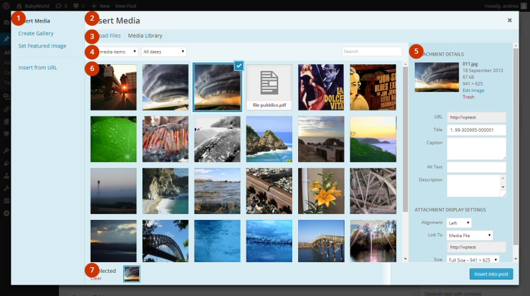Select the waterfall cove beach thumbnail
The image size is (530, 296).
tap(165, 191)
